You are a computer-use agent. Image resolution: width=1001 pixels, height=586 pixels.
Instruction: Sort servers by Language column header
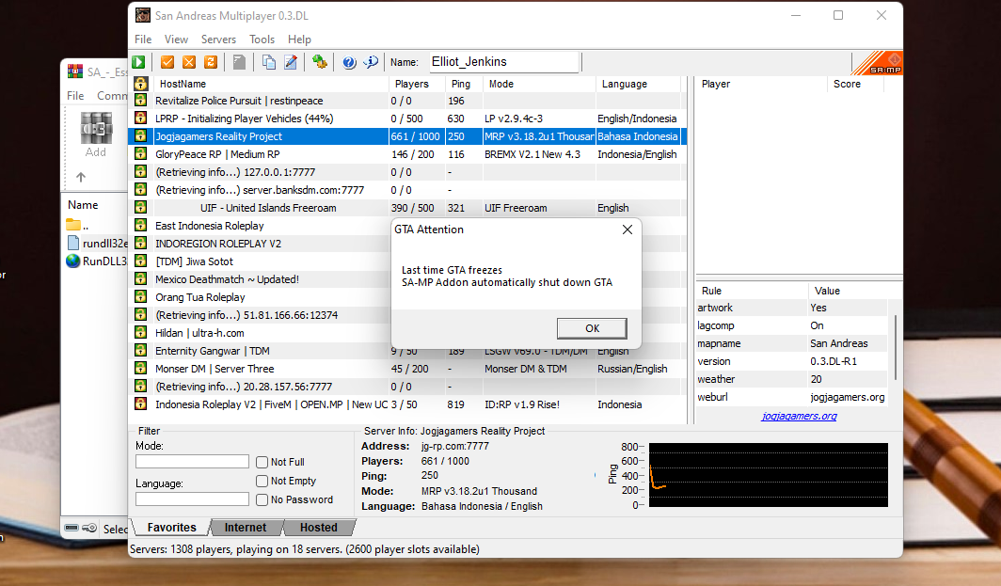pyautogui.click(x=639, y=84)
